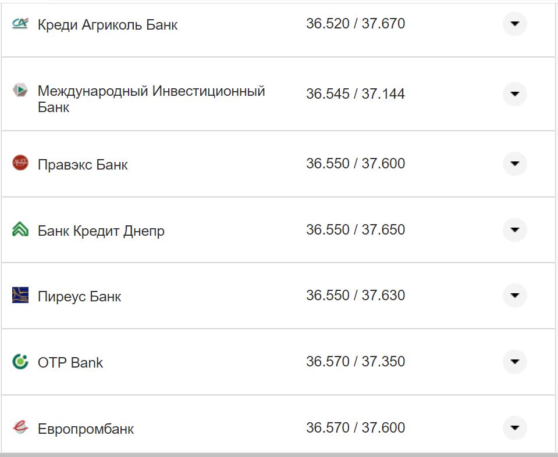Open the Правэкс Банк dropdown arrow
The image size is (558, 457).
(514, 164)
